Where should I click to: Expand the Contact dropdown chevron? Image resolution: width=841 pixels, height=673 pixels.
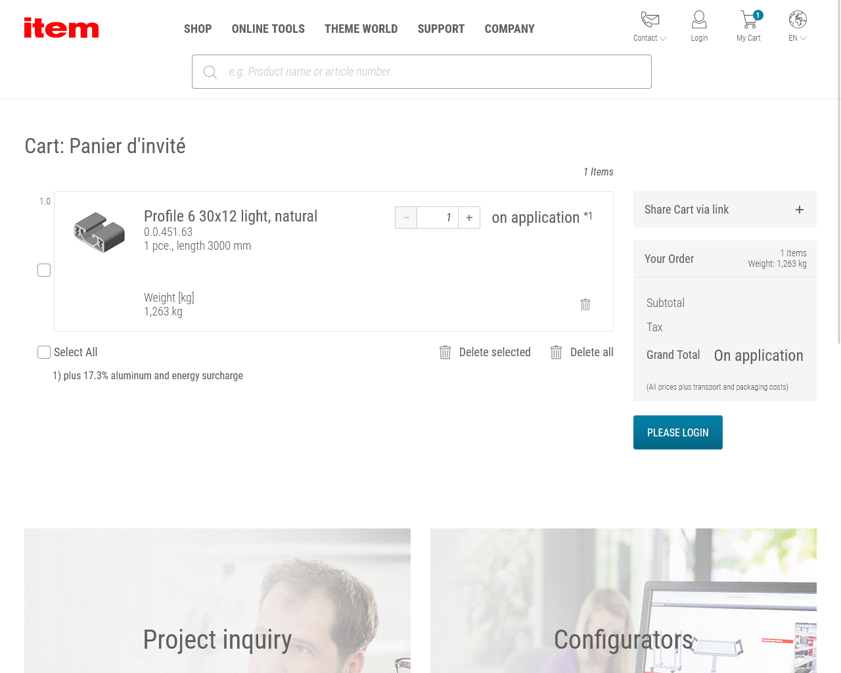pos(663,39)
